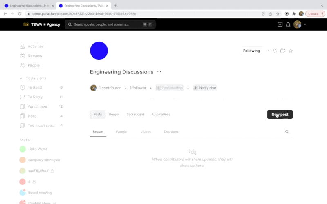Viewport: 327px width, 204px height.
Task: Toggle the Following button
Action: coord(251,51)
